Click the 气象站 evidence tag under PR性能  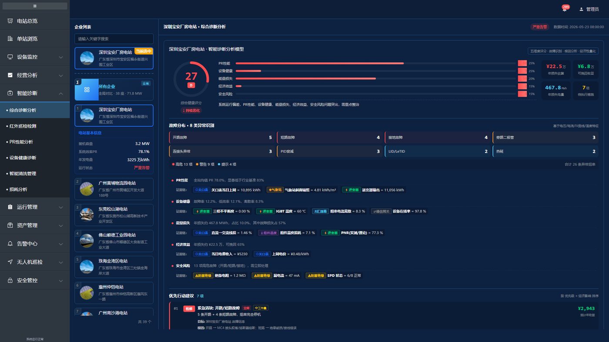pos(275,190)
